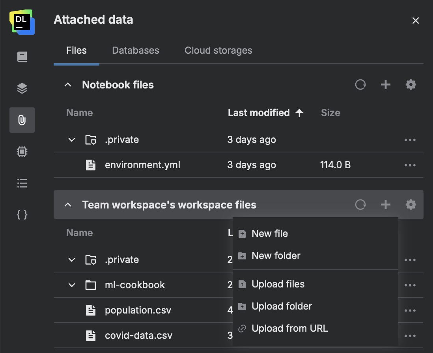
Task: Select population.csv file name
Action: pos(138,310)
